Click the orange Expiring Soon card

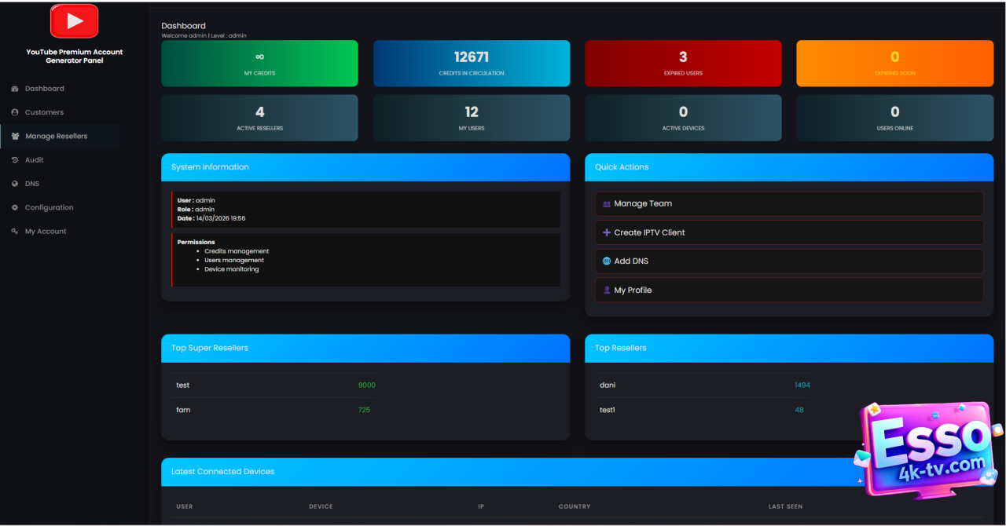click(894, 64)
